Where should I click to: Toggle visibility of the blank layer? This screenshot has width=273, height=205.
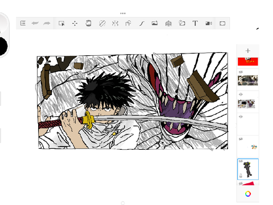pyautogui.click(x=241, y=117)
